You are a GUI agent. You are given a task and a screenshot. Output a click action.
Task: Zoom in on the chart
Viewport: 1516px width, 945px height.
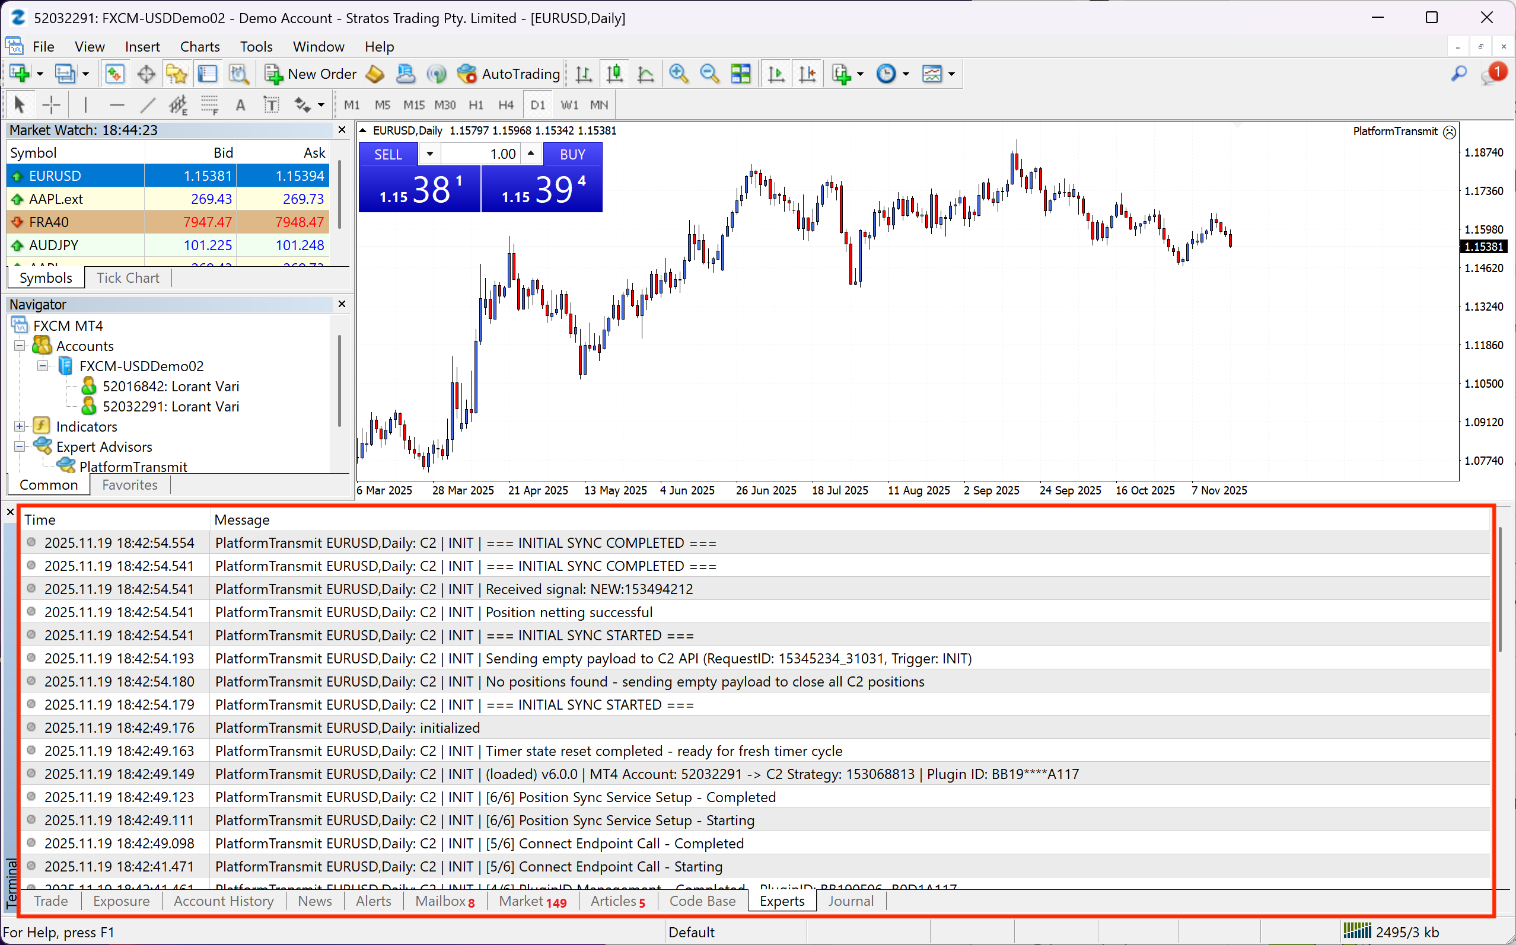[679, 74]
